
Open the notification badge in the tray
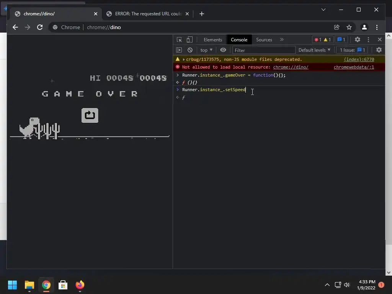coord(381,285)
